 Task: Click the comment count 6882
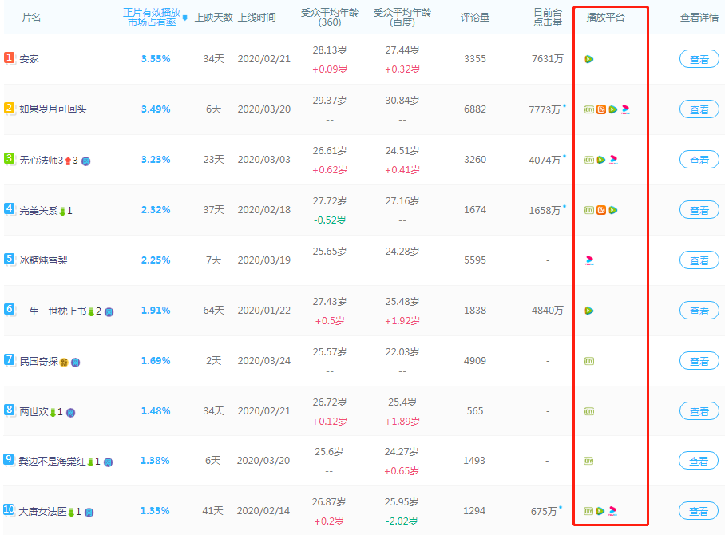point(475,109)
